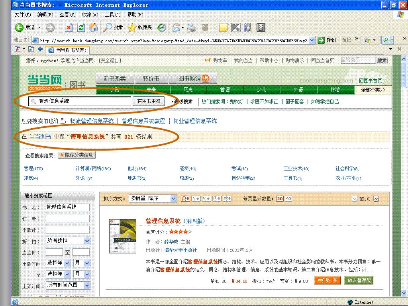
Task: Open the 上架时间 所有时间范围 dropdown
Action: point(68,285)
